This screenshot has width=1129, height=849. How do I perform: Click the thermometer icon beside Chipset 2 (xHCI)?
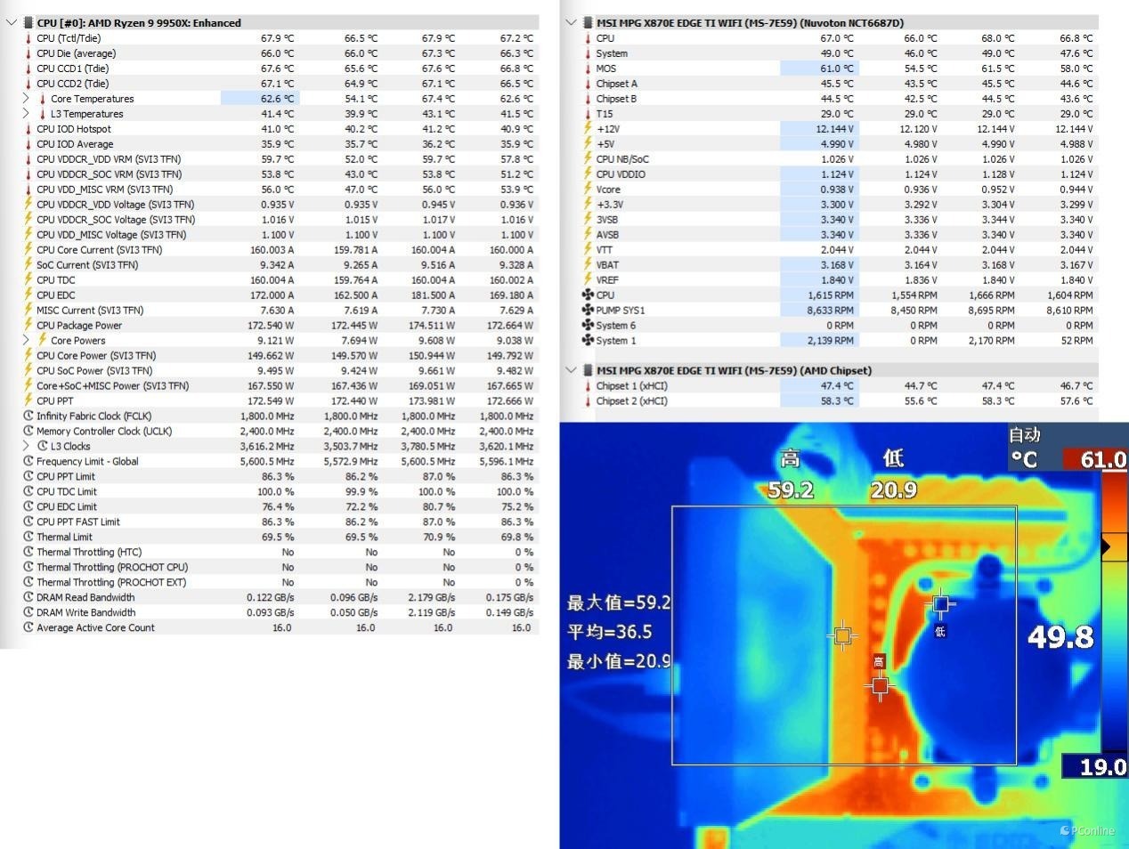click(588, 401)
